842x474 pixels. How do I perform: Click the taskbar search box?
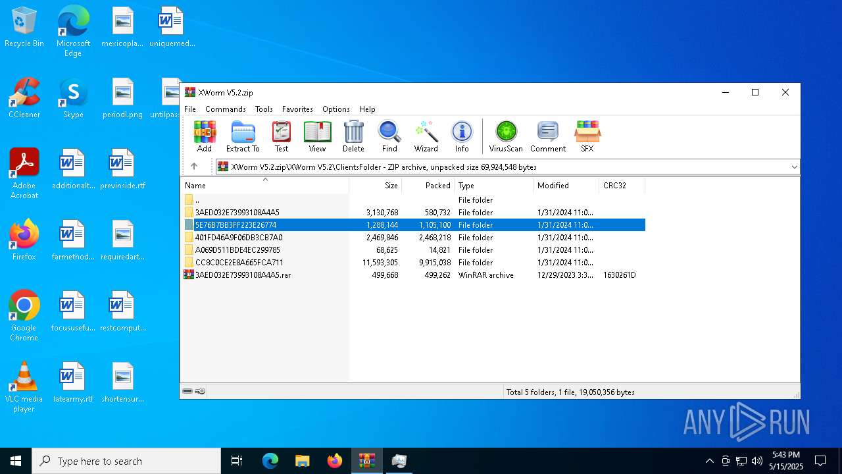(x=126, y=461)
